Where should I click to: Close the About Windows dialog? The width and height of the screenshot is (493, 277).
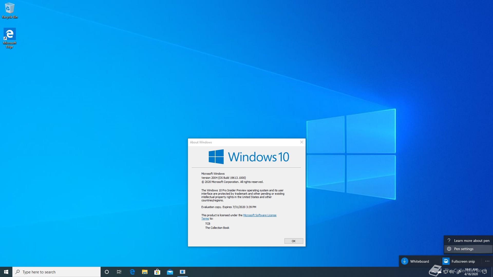[x=302, y=142]
